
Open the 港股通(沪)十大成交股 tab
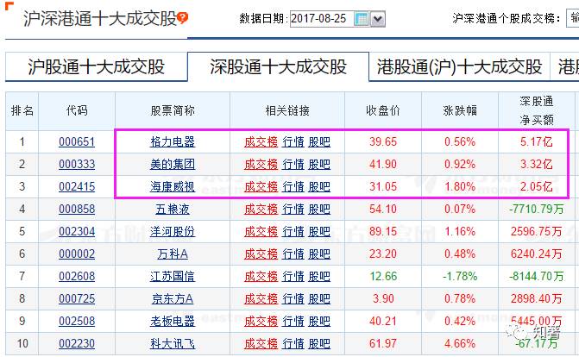[459, 66]
